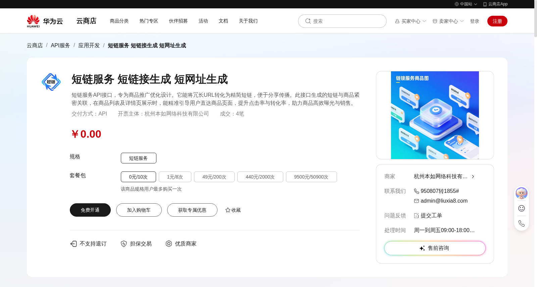Screen dimensions: 537x287
Task: Click the floating phone contact icon
Action: 522,223
